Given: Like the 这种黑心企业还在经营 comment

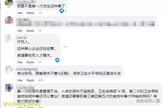Looking at the screenshot, I should [20, 62].
